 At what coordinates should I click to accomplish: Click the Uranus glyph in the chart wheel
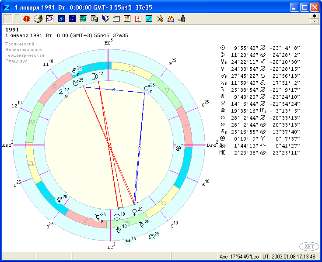(x=119, y=229)
